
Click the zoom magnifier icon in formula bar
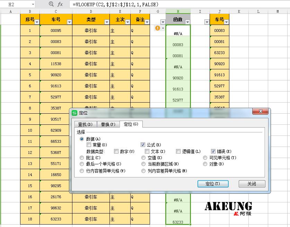click(x=51, y=4)
